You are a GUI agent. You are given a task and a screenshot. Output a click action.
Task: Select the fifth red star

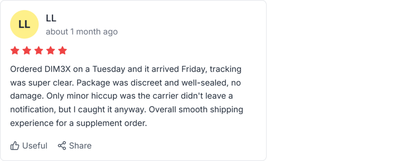tap(62, 51)
